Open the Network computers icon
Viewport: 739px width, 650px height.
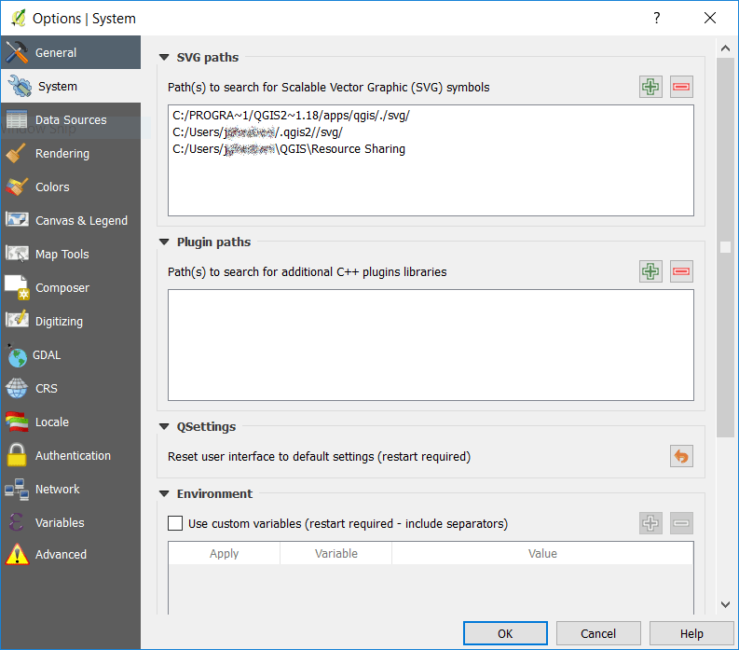pyautogui.click(x=17, y=490)
